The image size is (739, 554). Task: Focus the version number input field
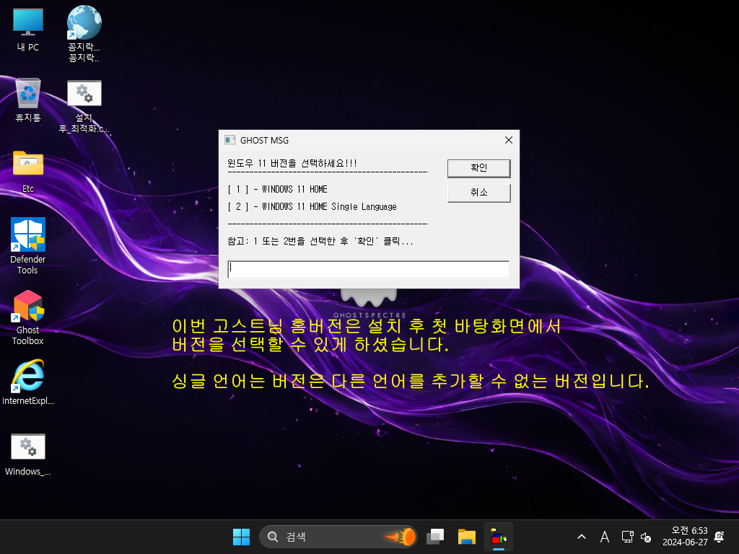coord(368,270)
